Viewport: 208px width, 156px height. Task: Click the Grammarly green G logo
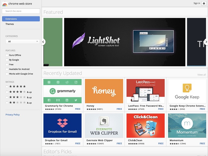[53, 91]
